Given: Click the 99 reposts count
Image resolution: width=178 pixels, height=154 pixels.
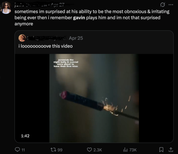Looking at the screenshot, I should [60, 150].
